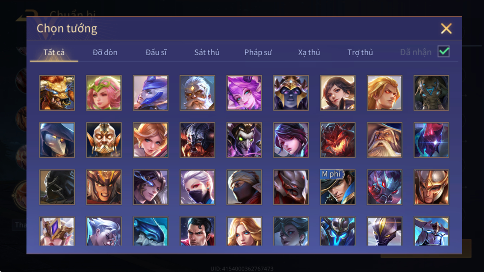The height and width of the screenshot is (272, 484).
Task: Choose the Superman hero portrait
Action: 197,231
